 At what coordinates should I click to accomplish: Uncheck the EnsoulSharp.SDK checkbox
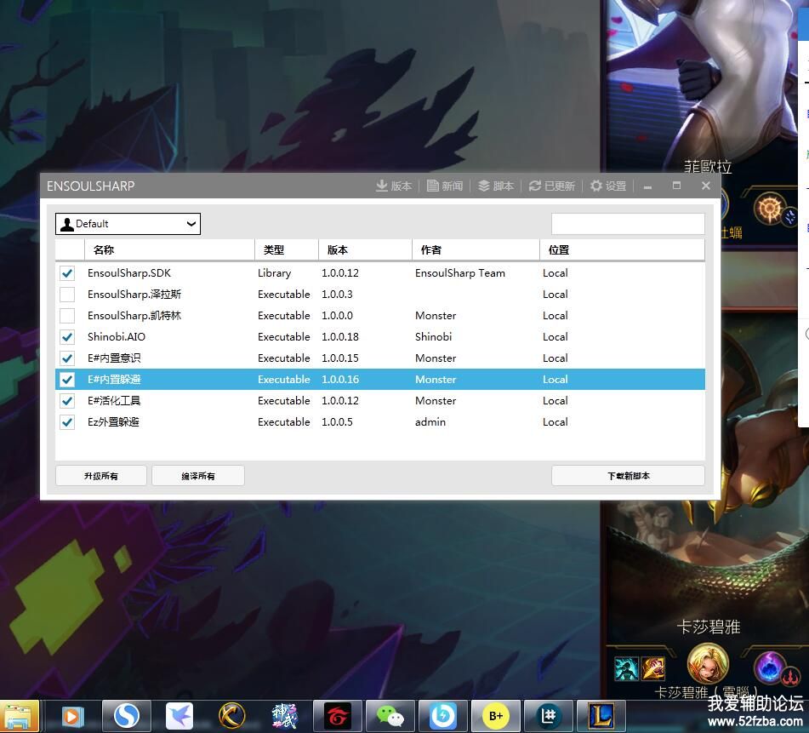click(x=67, y=273)
